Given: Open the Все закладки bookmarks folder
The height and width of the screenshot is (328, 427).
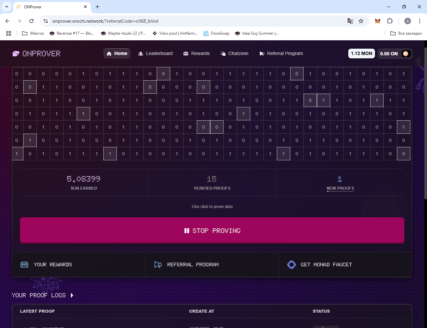Looking at the screenshot, I should pyautogui.click(x=406, y=33).
